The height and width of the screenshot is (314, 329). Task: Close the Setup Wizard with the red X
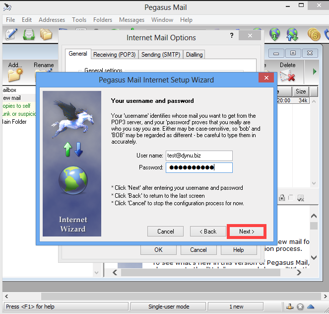pos(266,78)
